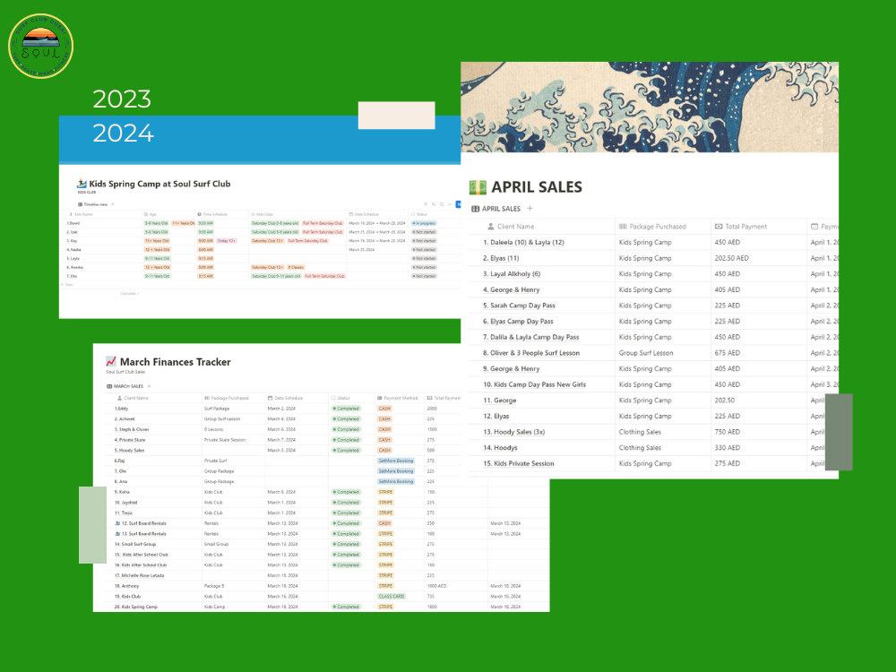
Task: Open row '13. Hoody Sales (3x)'
Action: (513, 432)
